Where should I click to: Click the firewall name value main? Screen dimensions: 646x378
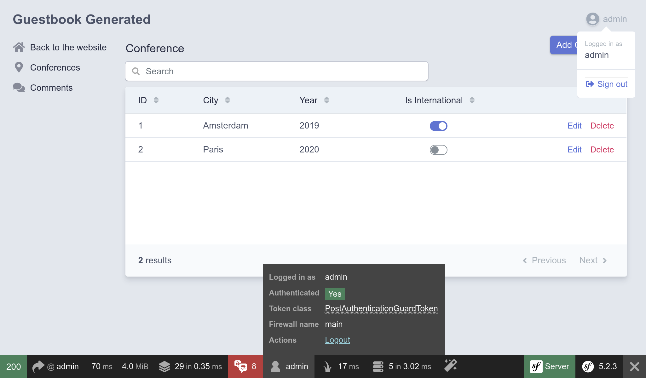pos(334,324)
